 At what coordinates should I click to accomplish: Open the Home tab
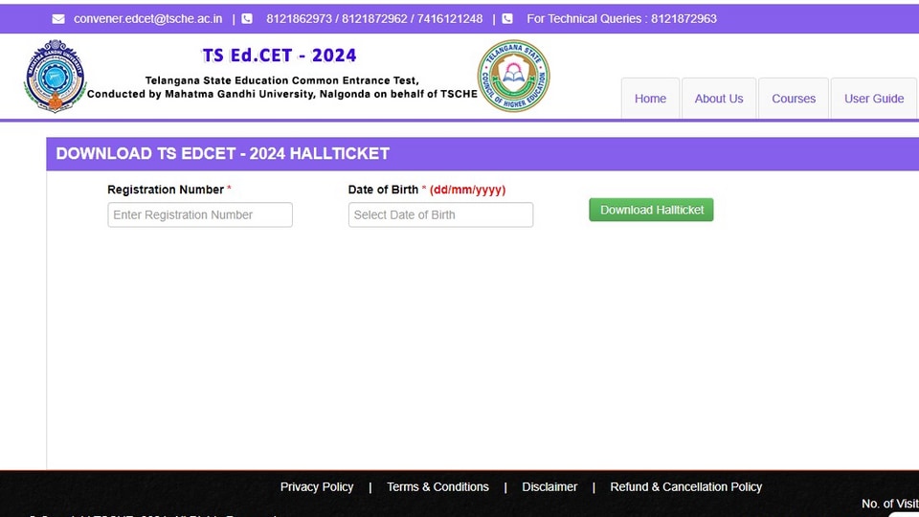point(650,99)
